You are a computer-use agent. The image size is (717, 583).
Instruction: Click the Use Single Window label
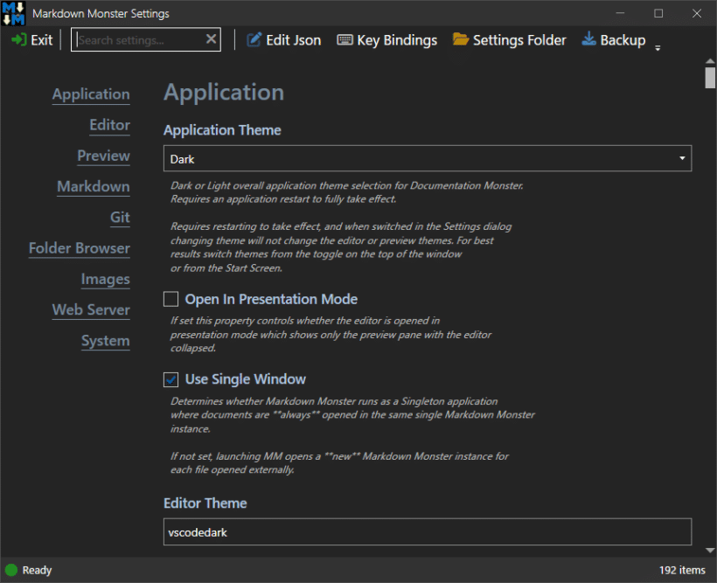[246, 379]
